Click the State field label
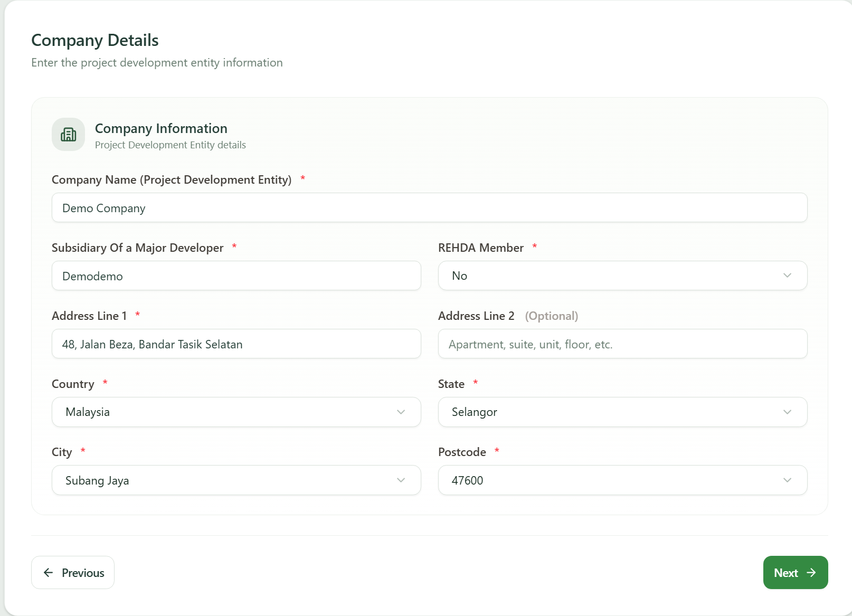The height and width of the screenshot is (616, 852). [x=451, y=384]
